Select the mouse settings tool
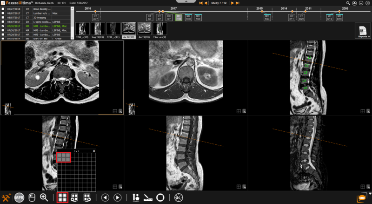This screenshot has width=372, height=204. click(x=32, y=197)
